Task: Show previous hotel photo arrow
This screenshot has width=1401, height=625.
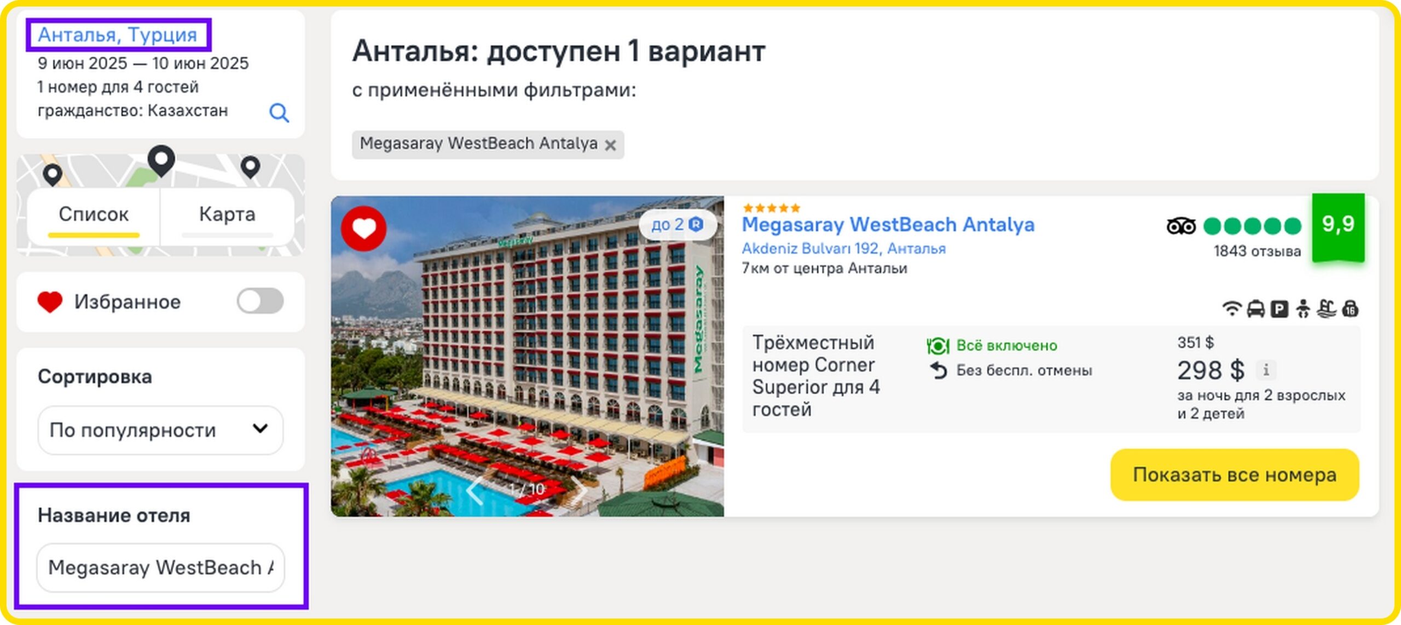Action: pos(474,489)
